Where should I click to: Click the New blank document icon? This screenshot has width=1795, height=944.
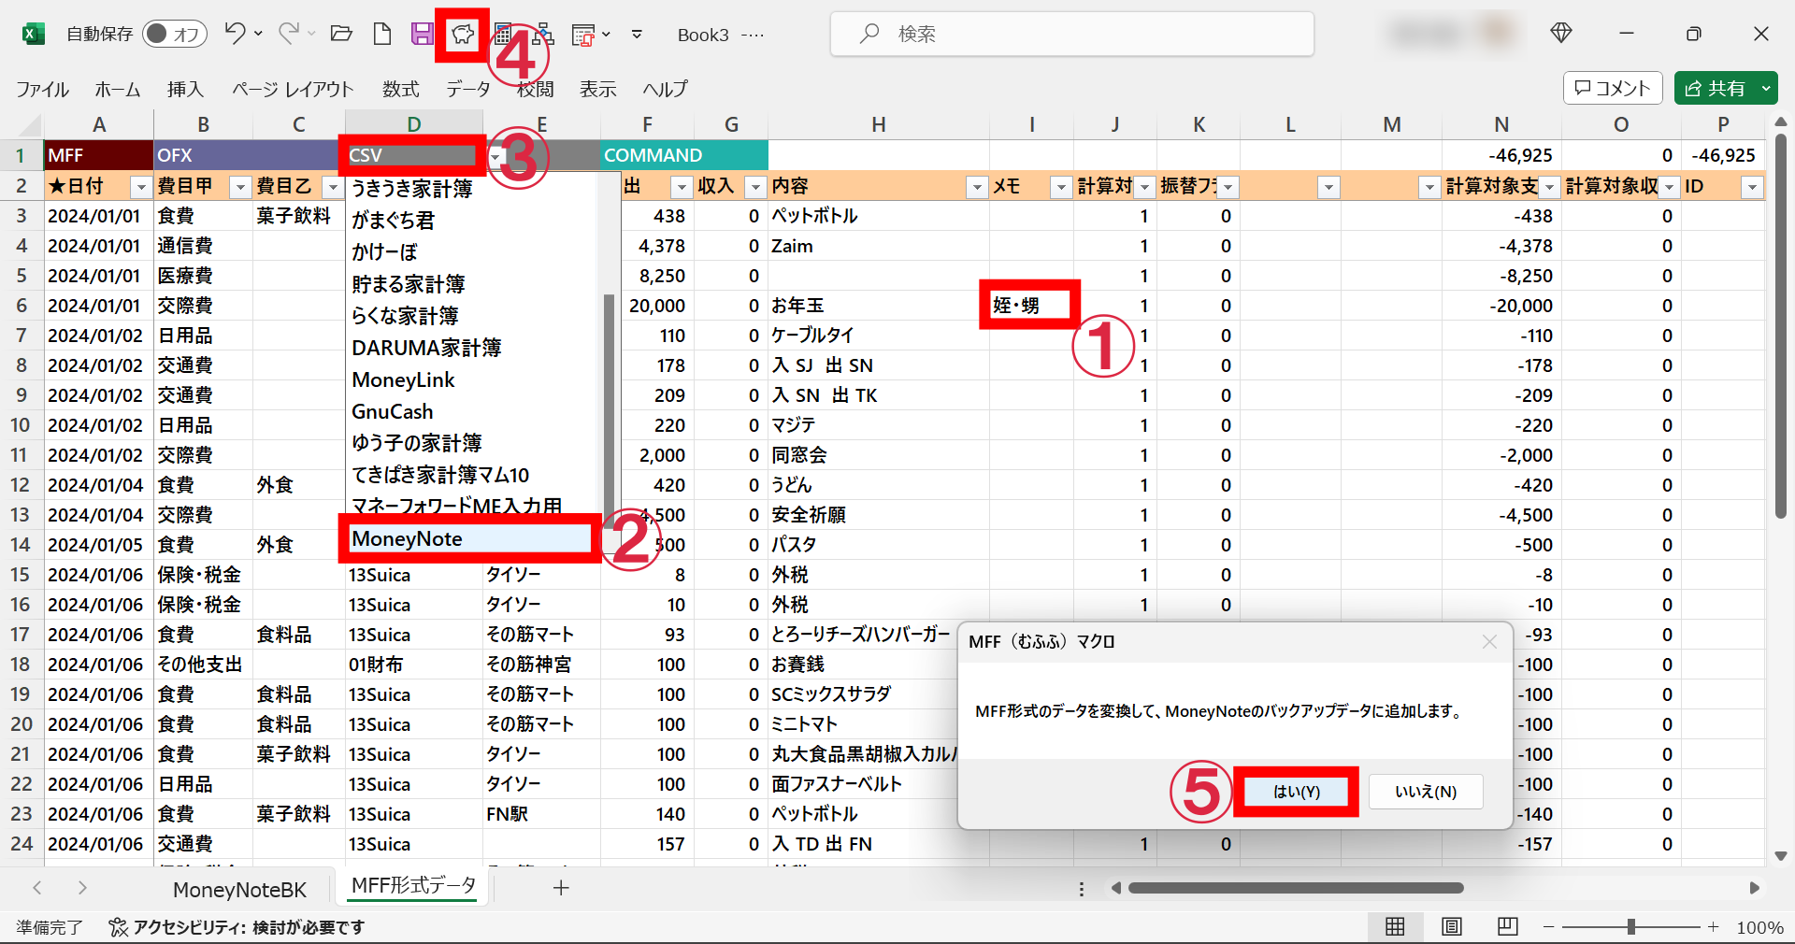click(381, 35)
